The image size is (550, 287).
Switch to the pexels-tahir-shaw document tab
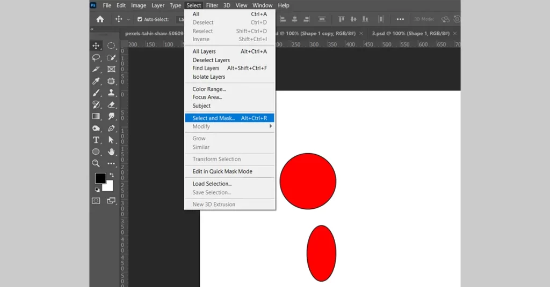point(154,34)
